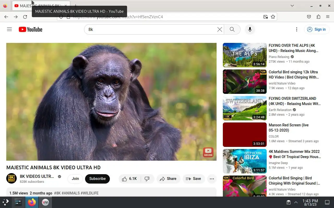Go to YouTube home via logo
Screen dimensions: 334x208
click(x=31, y=29)
